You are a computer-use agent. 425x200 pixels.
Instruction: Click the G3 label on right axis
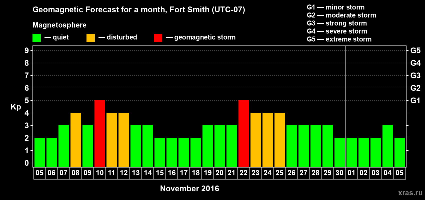point(415,75)
